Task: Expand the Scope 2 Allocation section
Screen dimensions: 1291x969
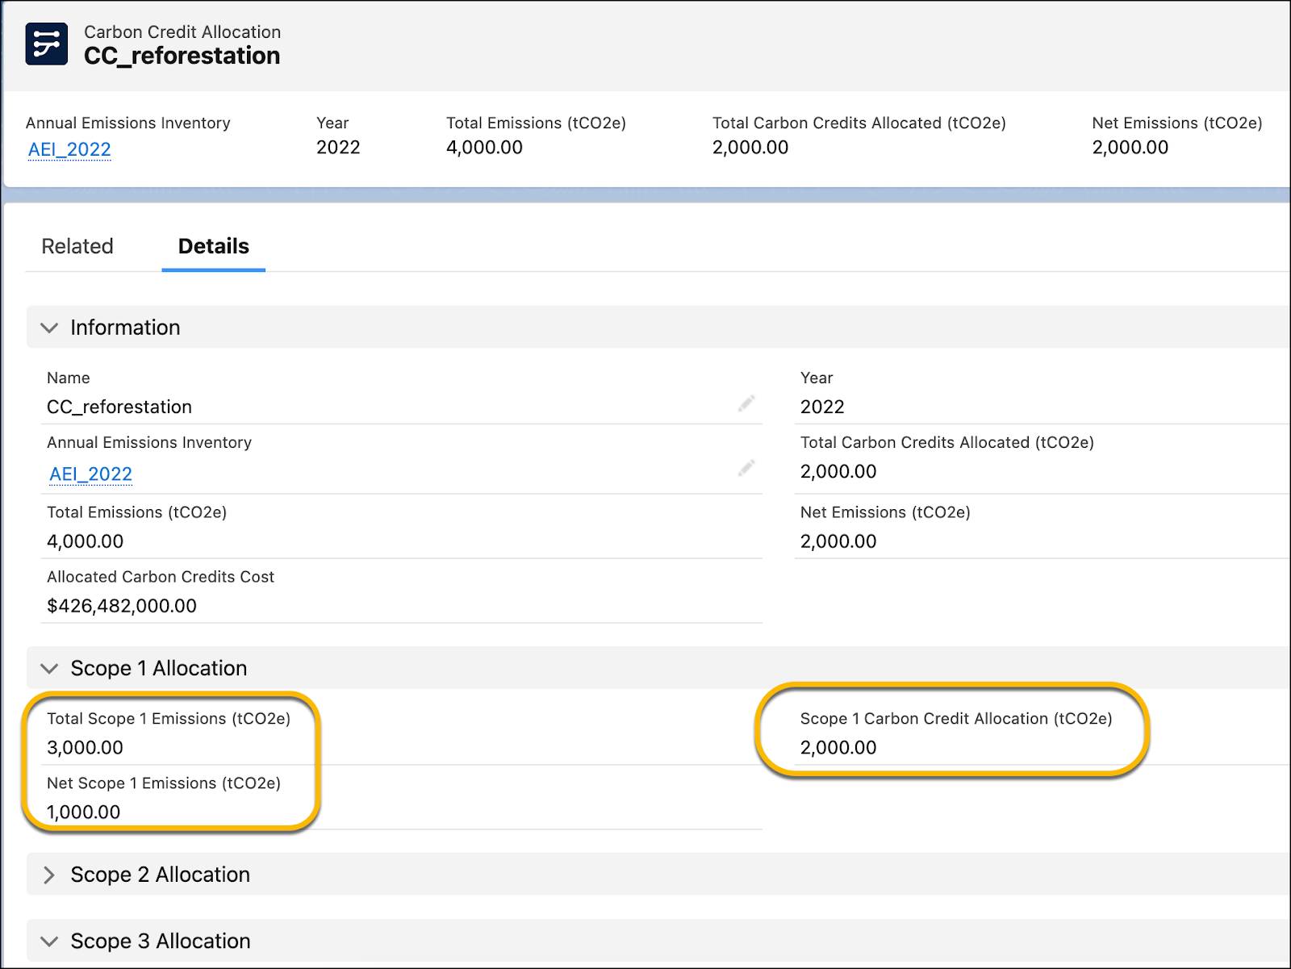Action: pos(50,874)
